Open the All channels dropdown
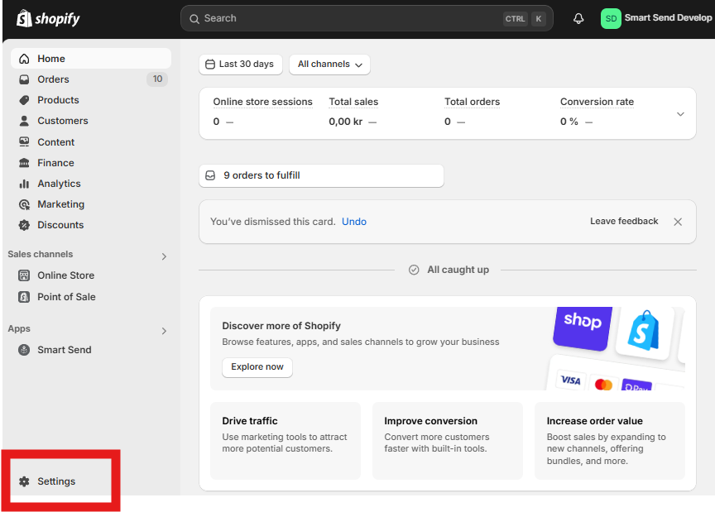Image resolution: width=715 pixels, height=512 pixels. point(329,65)
